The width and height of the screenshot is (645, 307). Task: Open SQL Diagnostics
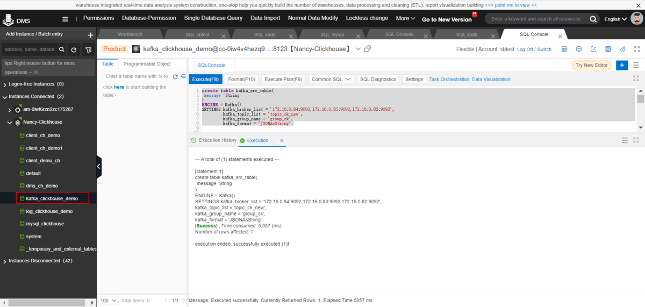click(378, 79)
